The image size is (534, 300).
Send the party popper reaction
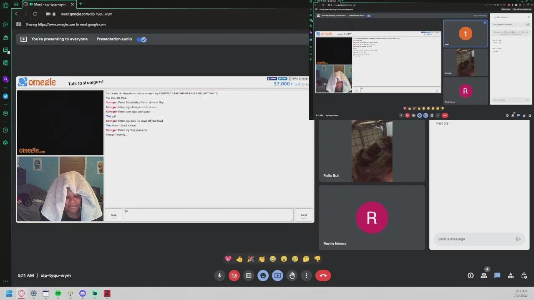pos(250,259)
